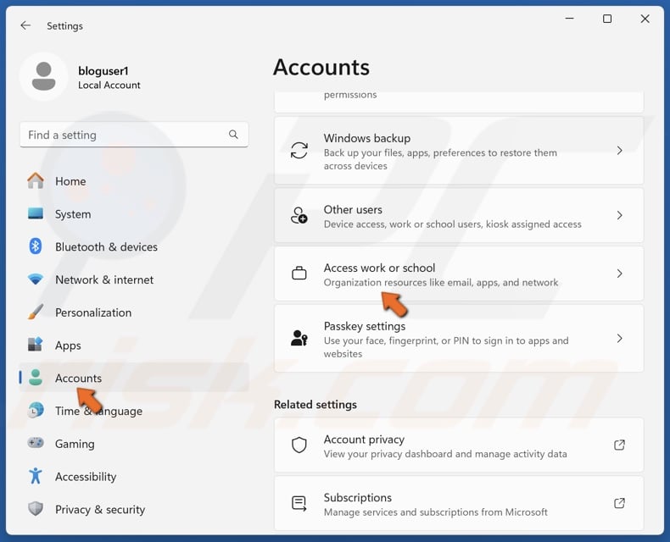The height and width of the screenshot is (542, 670).
Task: Select Accounts in sidebar
Action: tap(134, 378)
